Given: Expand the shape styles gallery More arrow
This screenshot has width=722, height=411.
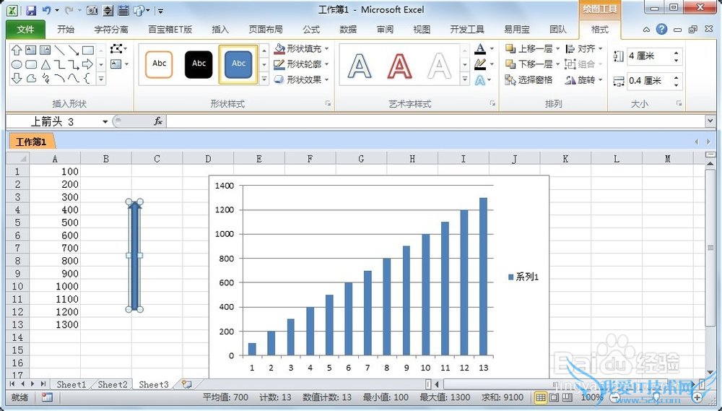Looking at the screenshot, I should 264,79.
